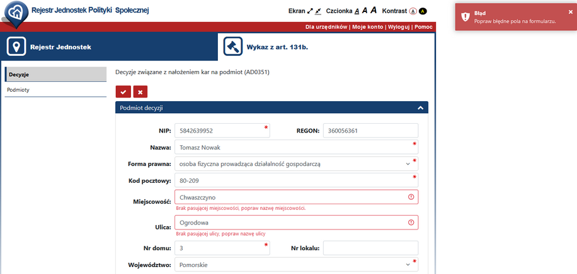Switch to the standard contrast mode
Viewport: 577px width, 274px height.
pyautogui.click(x=413, y=11)
